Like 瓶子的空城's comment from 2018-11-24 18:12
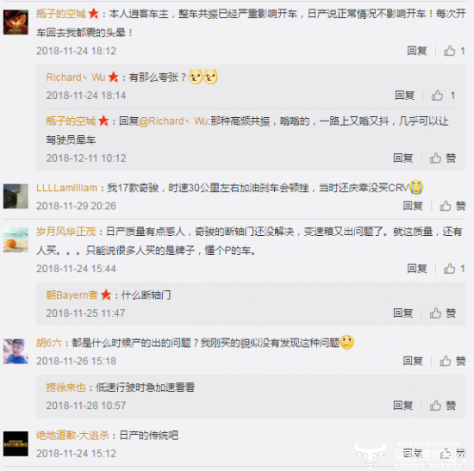Image resolution: width=474 pixels, height=471 pixels. pyautogui.click(x=449, y=51)
